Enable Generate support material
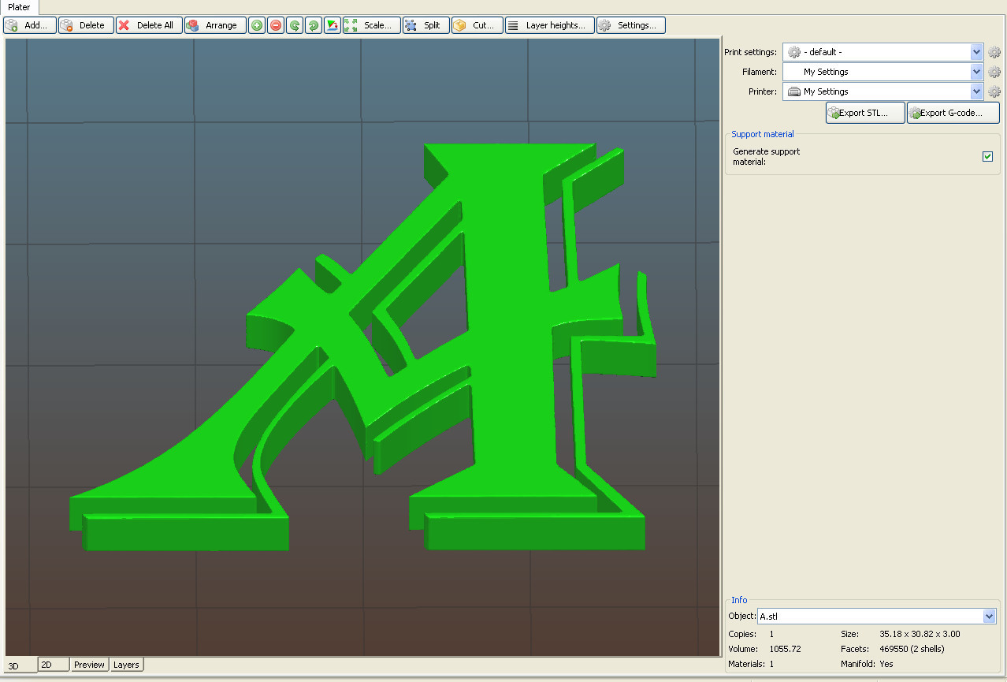1007x682 pixels. tap(987, 156)
